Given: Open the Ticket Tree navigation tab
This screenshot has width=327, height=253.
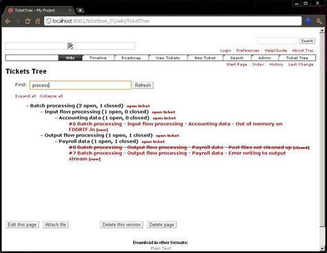Looking at the screenshot, I should pos(297,58).
